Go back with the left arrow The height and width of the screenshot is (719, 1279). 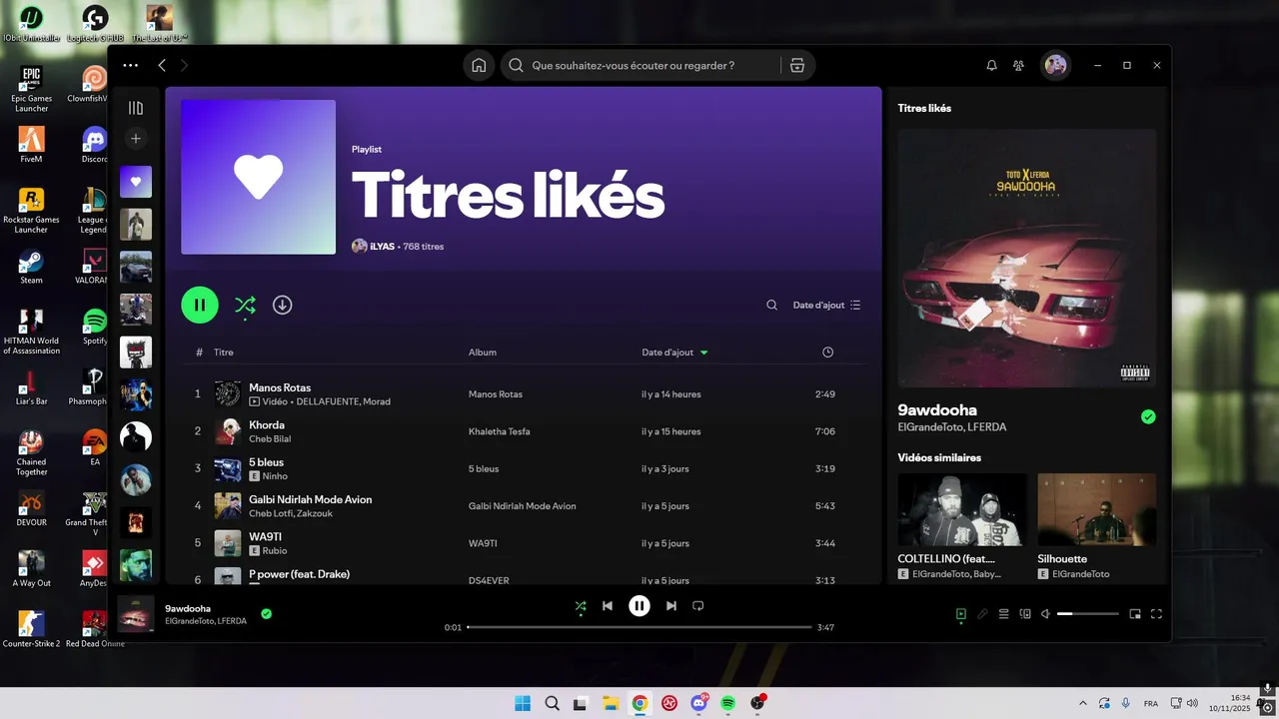tap(162, 65)
